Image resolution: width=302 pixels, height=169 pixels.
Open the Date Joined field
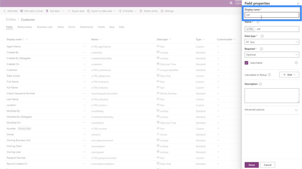(13, 76)
